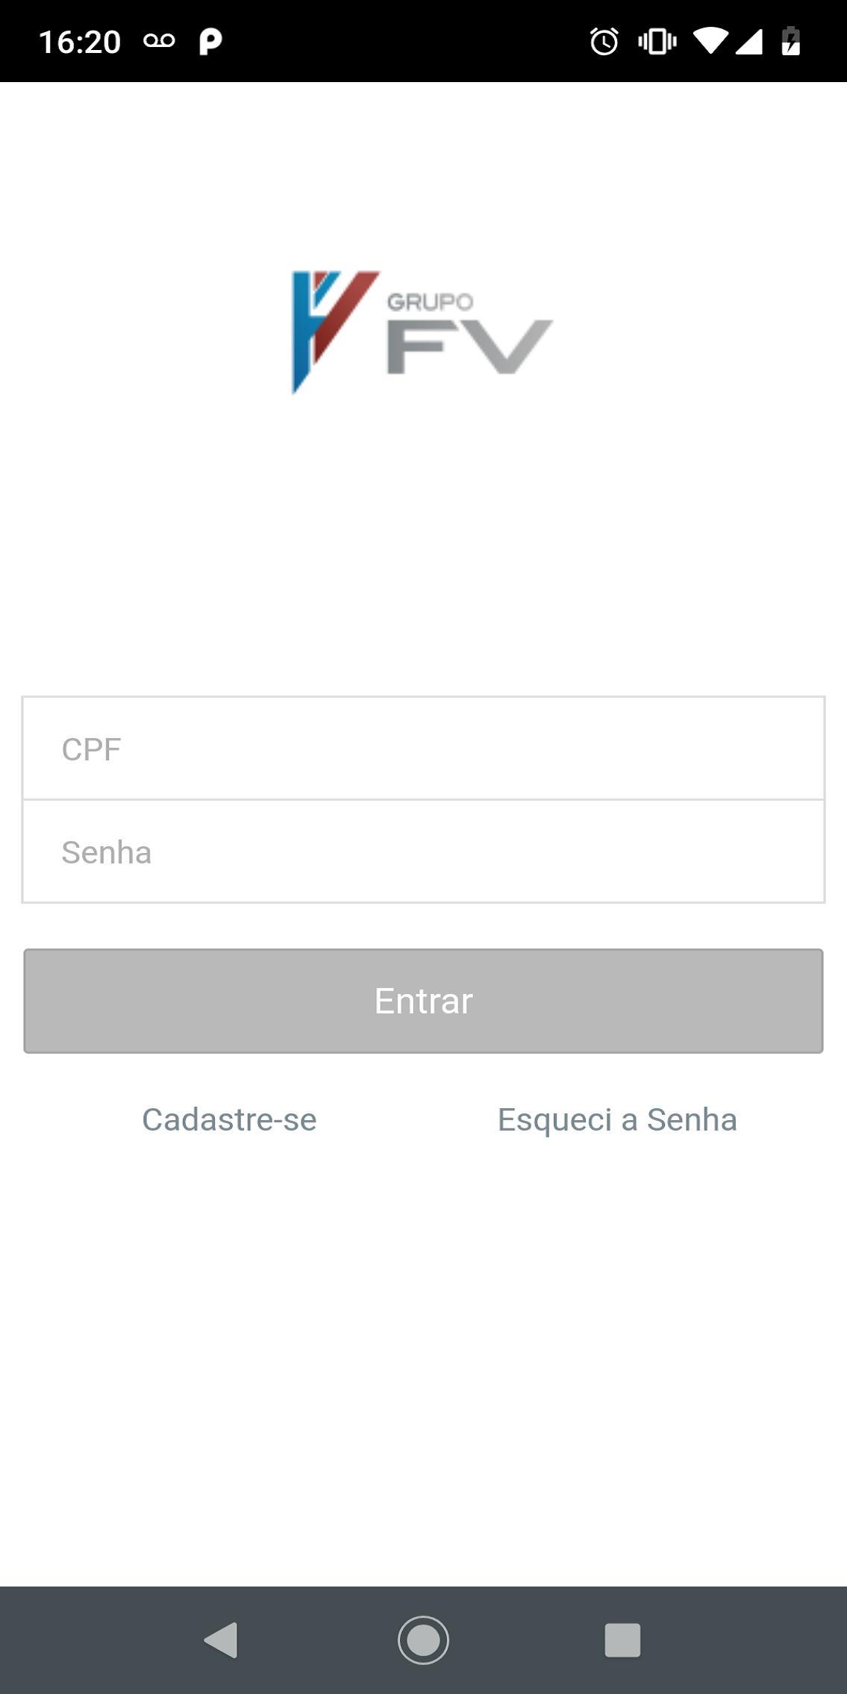Tap the cellular signal strength icon

pyautogui.click(x=748, y=41)
